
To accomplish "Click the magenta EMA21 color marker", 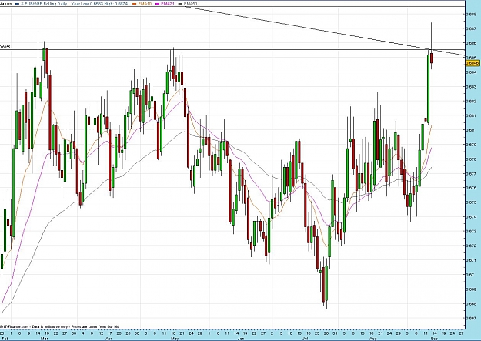I will pos(157,4).
